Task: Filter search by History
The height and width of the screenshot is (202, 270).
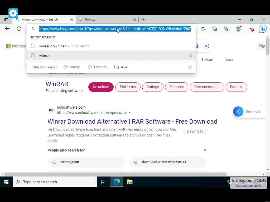Action: pos(72,67)
